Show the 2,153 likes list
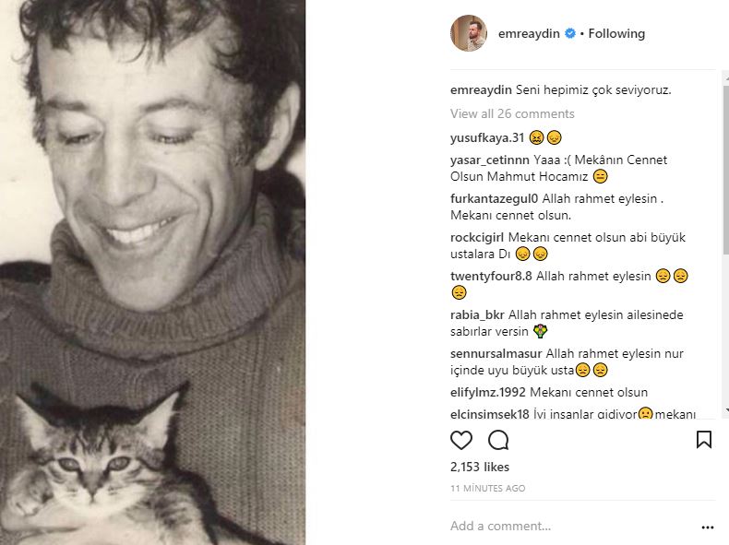 pyautogui.click(x=480, y=468)
